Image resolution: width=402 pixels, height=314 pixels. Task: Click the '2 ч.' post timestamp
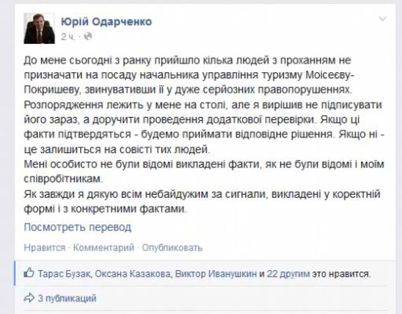tap(69, 37)
